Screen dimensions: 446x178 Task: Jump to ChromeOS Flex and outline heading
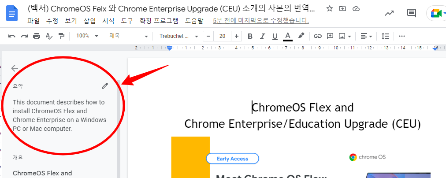(x=42, y=173)
